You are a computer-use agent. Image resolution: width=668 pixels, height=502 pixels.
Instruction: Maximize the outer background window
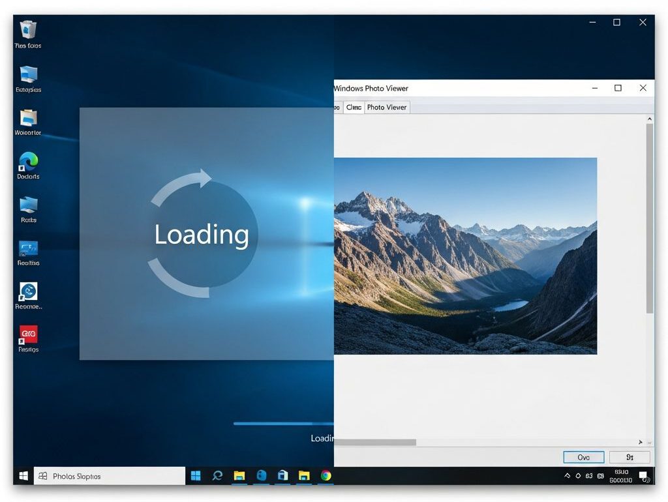pos(616,22)
